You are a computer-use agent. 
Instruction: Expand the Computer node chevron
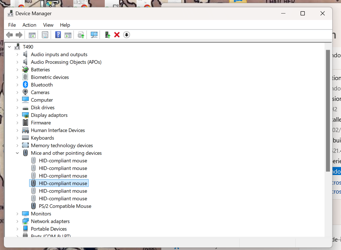click(x=17, y=100)
